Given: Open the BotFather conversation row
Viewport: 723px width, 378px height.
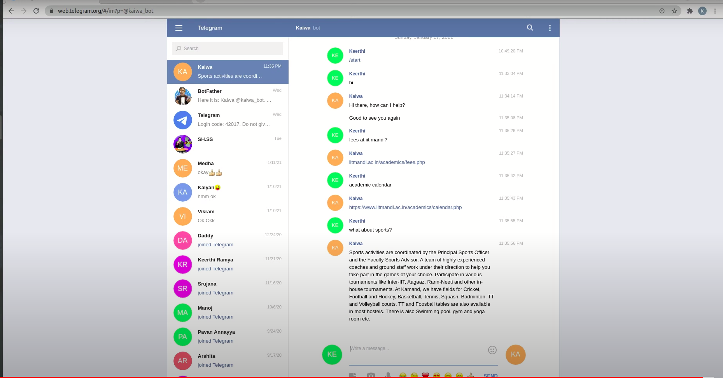Looking at the screenshot, I should (x=228, y=96).
